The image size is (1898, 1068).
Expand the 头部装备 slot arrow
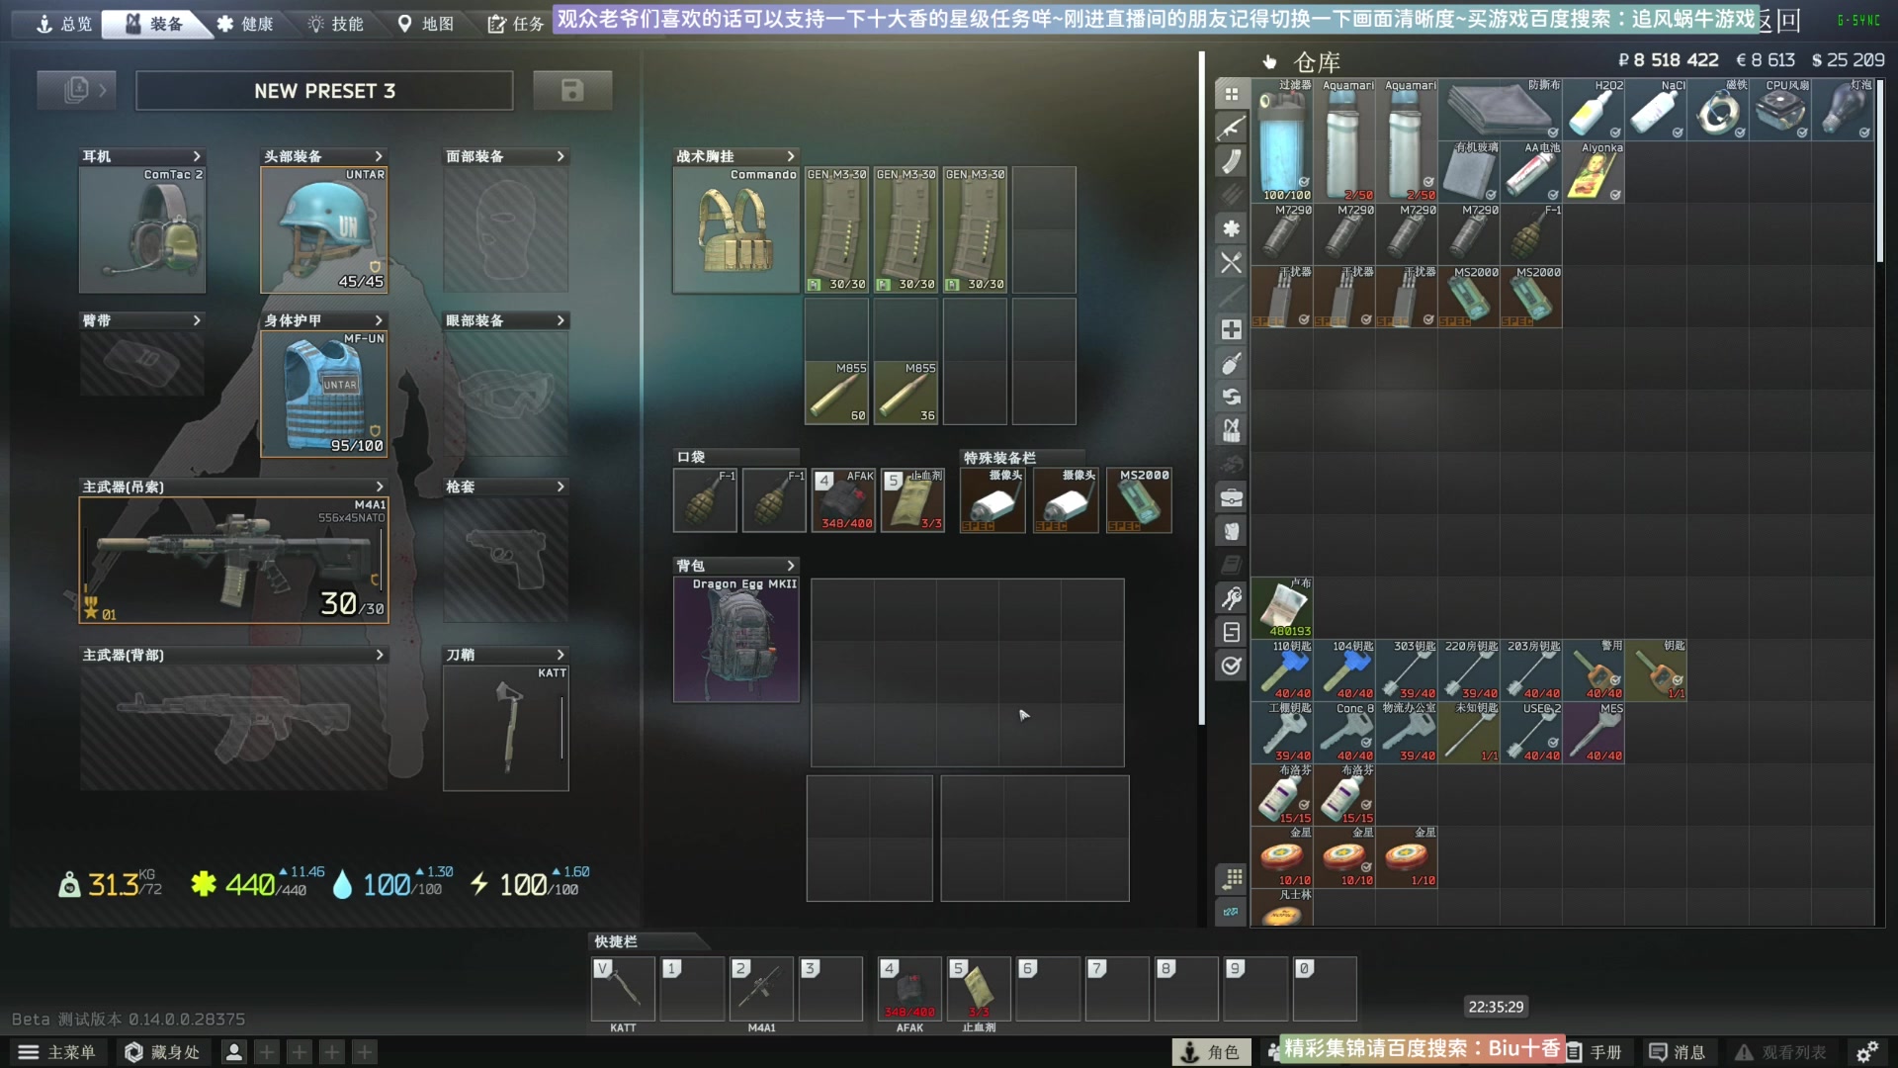click(x=379, y=156)
